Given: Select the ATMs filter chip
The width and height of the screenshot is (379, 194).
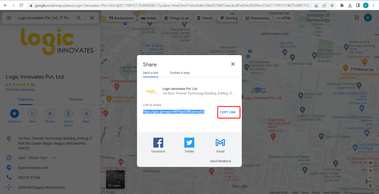Looking at the screenshot, I should coord(284,18).
